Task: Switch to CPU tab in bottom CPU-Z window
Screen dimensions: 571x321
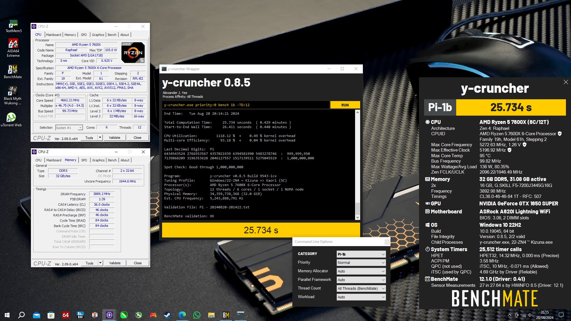Action: click(39, 160)
